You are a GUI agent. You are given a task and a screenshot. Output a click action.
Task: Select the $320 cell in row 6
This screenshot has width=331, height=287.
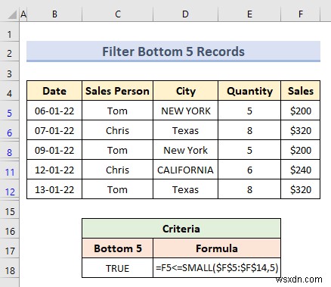pos(301,130)
